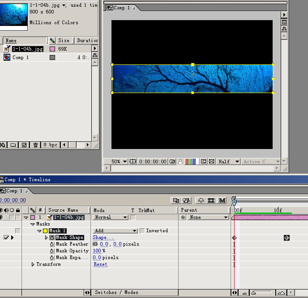The width and height of the screenshot is (308, 298).
Task: Toggle Mask Shape stopwatch
Action: (52, 238)
